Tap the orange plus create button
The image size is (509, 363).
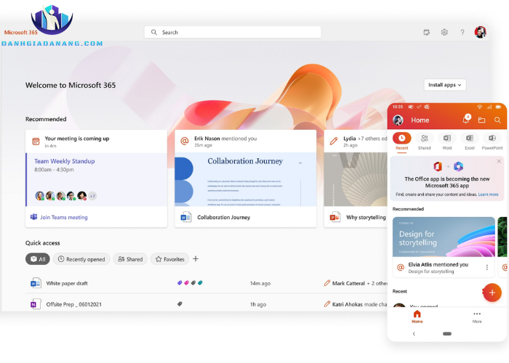pyautogui.click(x=492, y=293)
